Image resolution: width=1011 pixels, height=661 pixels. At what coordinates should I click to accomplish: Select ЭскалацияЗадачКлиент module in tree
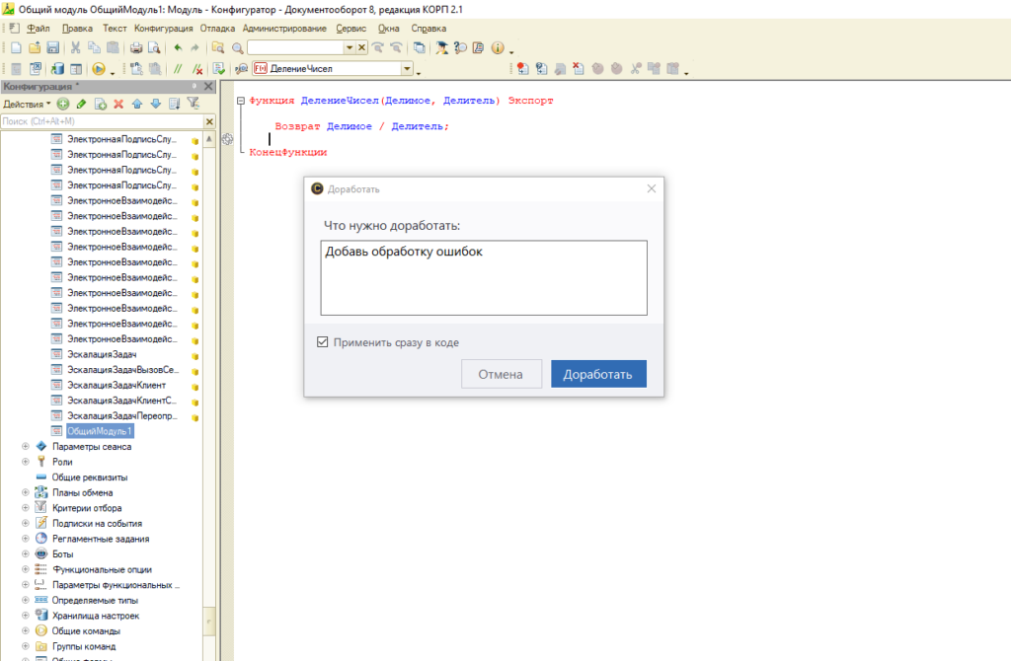(x=117, y=386)
